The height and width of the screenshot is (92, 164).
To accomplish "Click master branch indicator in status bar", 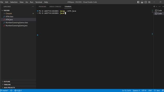I will pos(4,90).
